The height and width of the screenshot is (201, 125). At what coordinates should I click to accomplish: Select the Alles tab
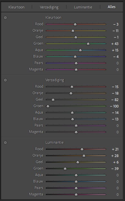click(x=111, y=7)
